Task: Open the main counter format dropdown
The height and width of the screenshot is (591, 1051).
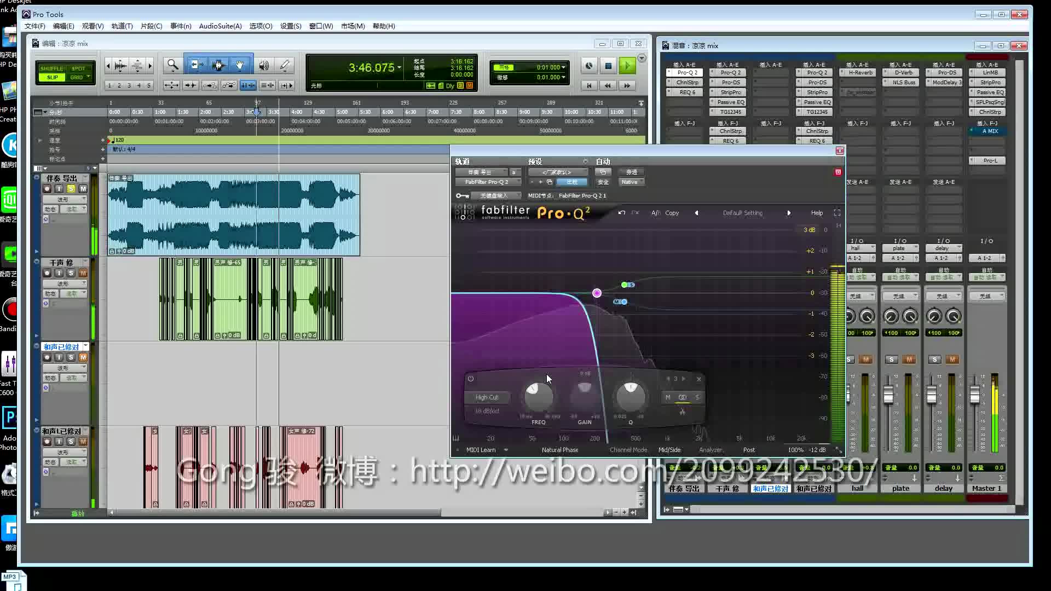Action: [400, 67]
